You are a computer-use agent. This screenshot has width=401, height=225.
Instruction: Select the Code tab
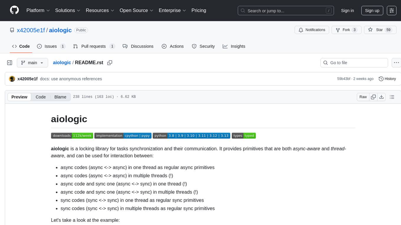(x=21, y=46)
